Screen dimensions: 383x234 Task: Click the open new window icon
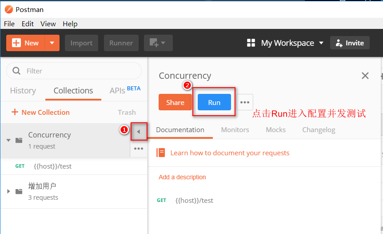pos(158,43)
